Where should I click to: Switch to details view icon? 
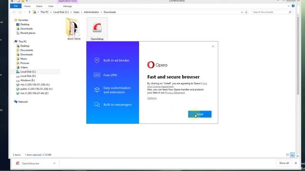pos(288,155)
